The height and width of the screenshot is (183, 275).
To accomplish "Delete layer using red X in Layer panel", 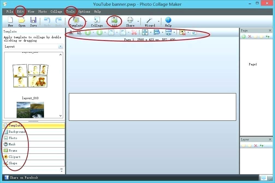I will pyautogui.click(x=256, y=146).
